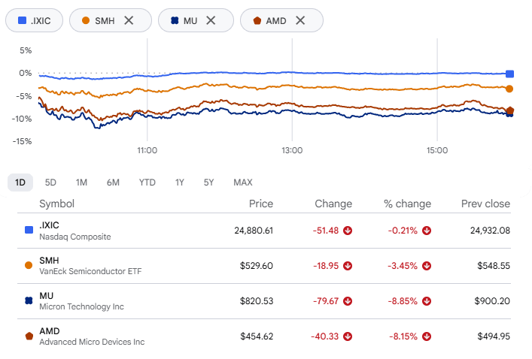Click the orange circle icon in the SMH row
The height and width of the screenshot is (359, 532).
pos(29,266)
